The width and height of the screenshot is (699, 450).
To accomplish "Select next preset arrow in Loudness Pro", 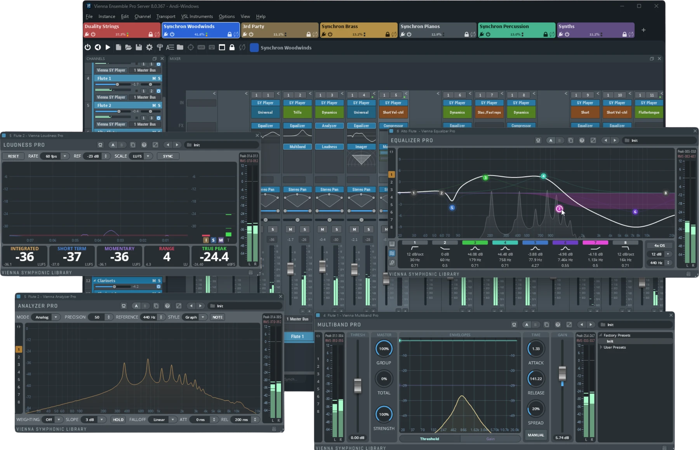I will [x=177, y=145].
